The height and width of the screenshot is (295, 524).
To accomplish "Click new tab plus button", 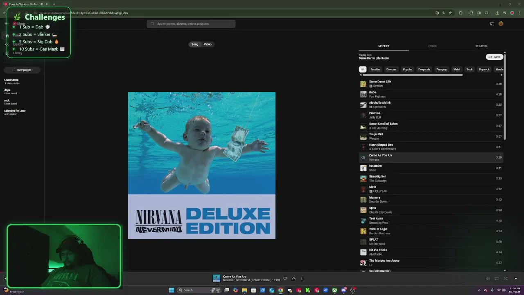I will 54,4.
